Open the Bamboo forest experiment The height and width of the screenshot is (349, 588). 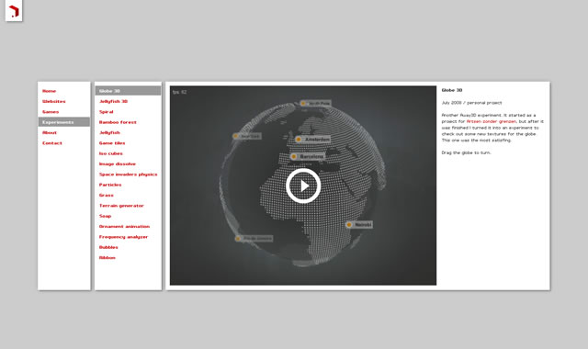[118, 122]
